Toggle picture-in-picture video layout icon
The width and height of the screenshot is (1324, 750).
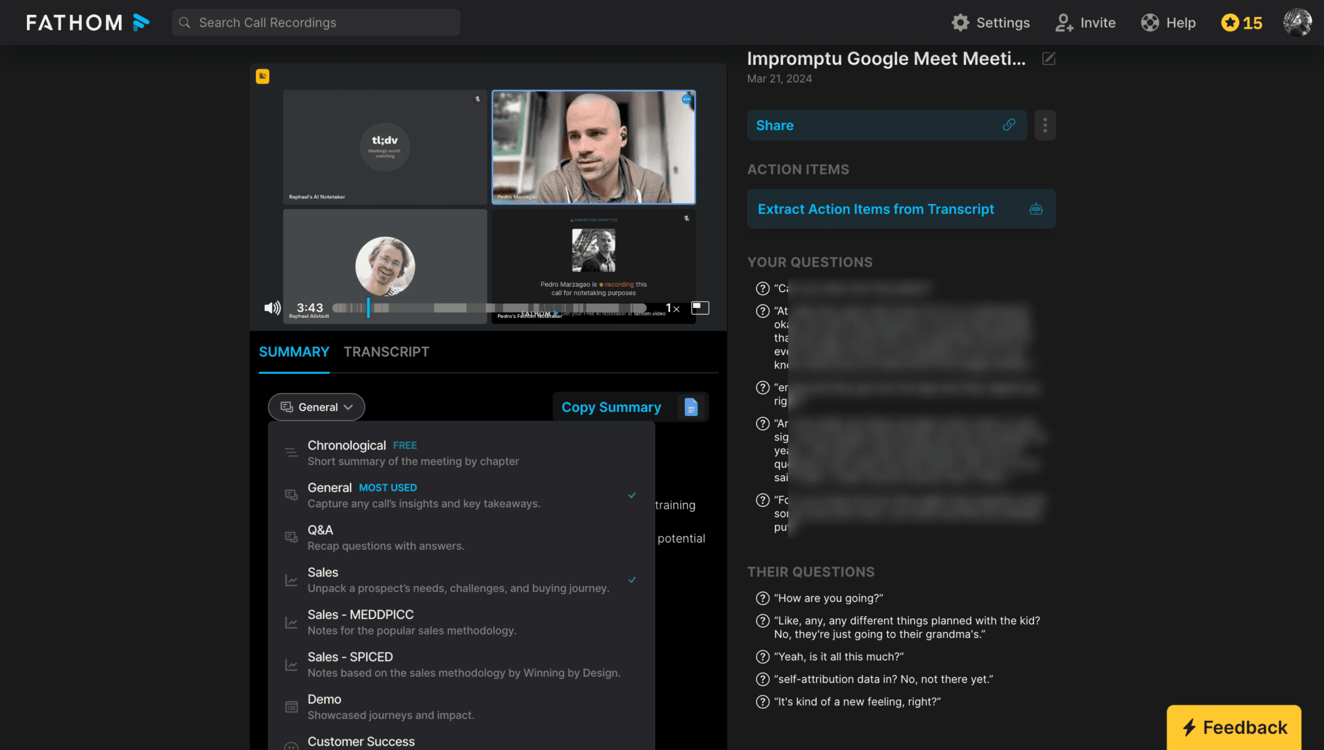(700, 308)
